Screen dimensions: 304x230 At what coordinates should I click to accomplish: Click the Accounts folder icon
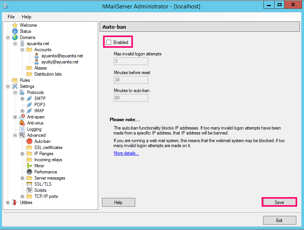click(x=29, y=50)
